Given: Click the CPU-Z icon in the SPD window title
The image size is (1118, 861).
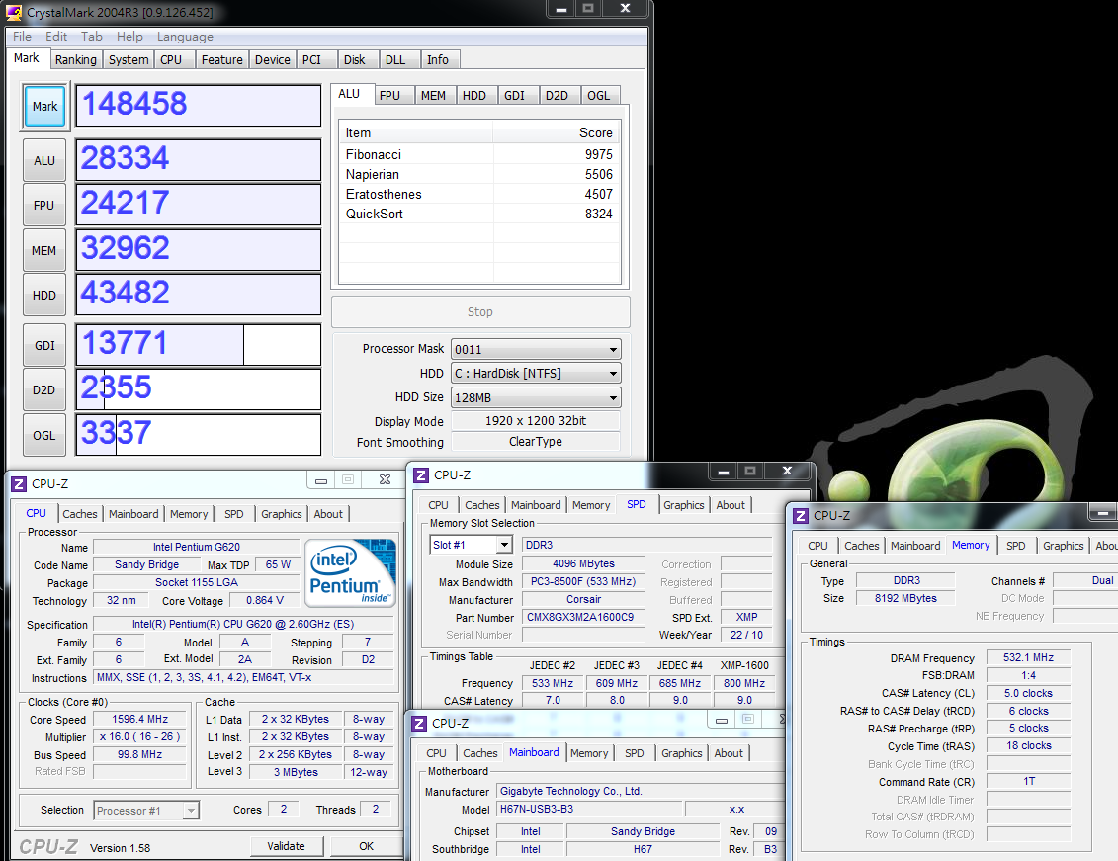Looking at the screenshot, I should [x=421, y=475].
